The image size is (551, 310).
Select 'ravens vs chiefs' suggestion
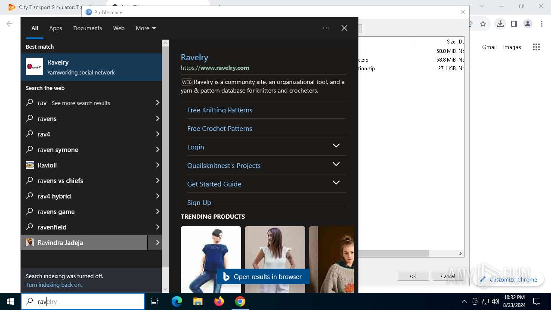(84, 180)
